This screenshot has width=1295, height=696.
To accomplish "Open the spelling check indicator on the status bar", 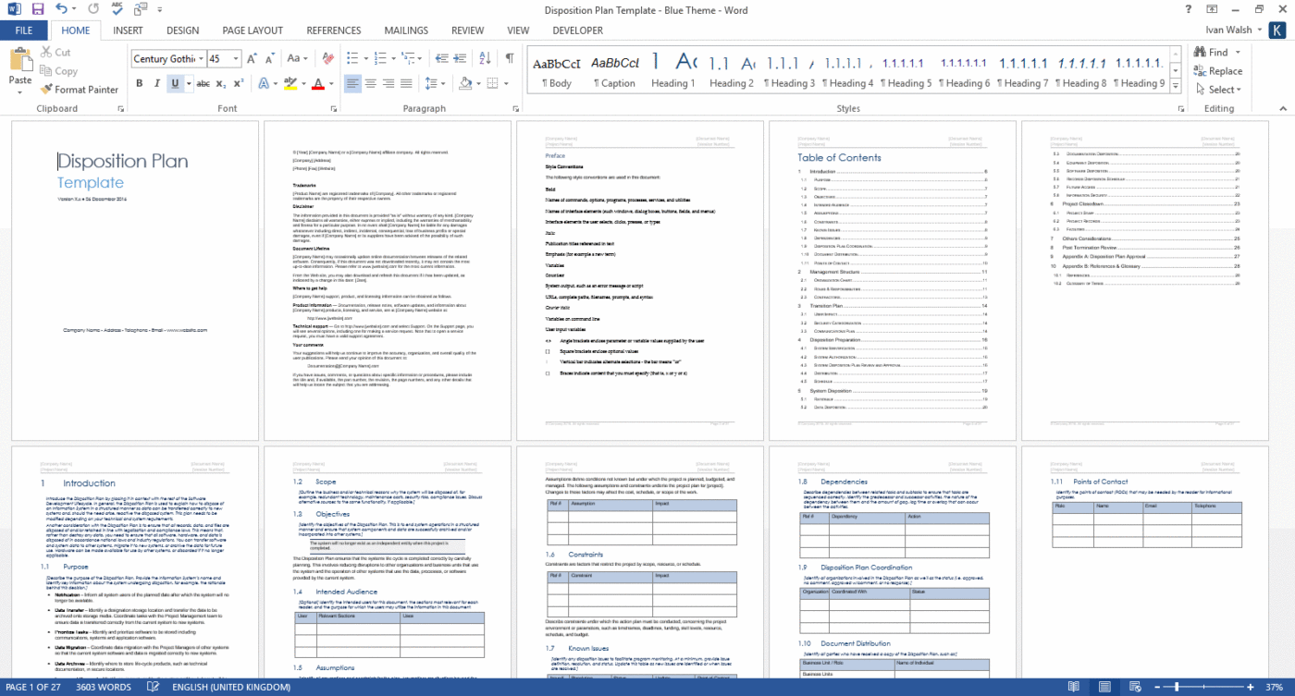I will (x=152, y=687).
